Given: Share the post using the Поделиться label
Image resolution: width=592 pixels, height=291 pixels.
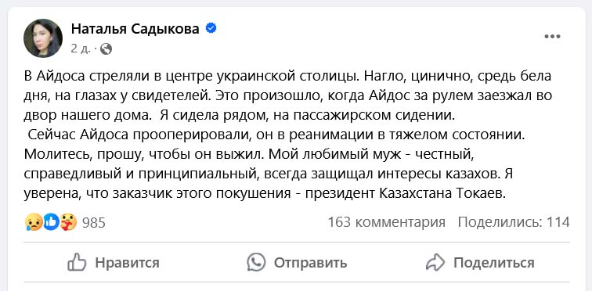Looking at the screenshot, I should coord(494,263).
